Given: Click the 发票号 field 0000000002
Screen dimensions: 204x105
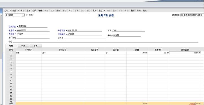Looking at the screenshot, I should (33, 30).
